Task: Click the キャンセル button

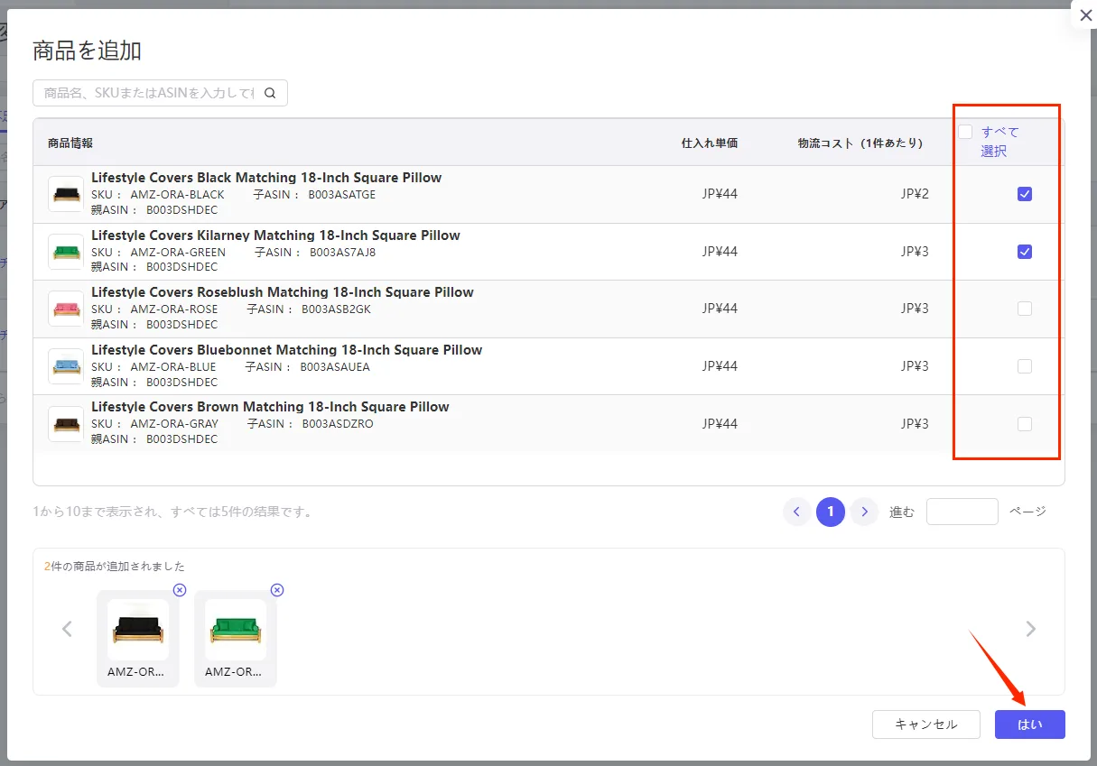Action: tap(926, 724)
